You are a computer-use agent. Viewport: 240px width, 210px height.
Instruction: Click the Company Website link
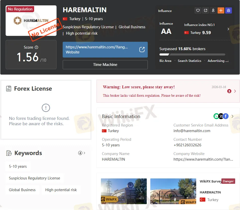(x=203, y=159)
